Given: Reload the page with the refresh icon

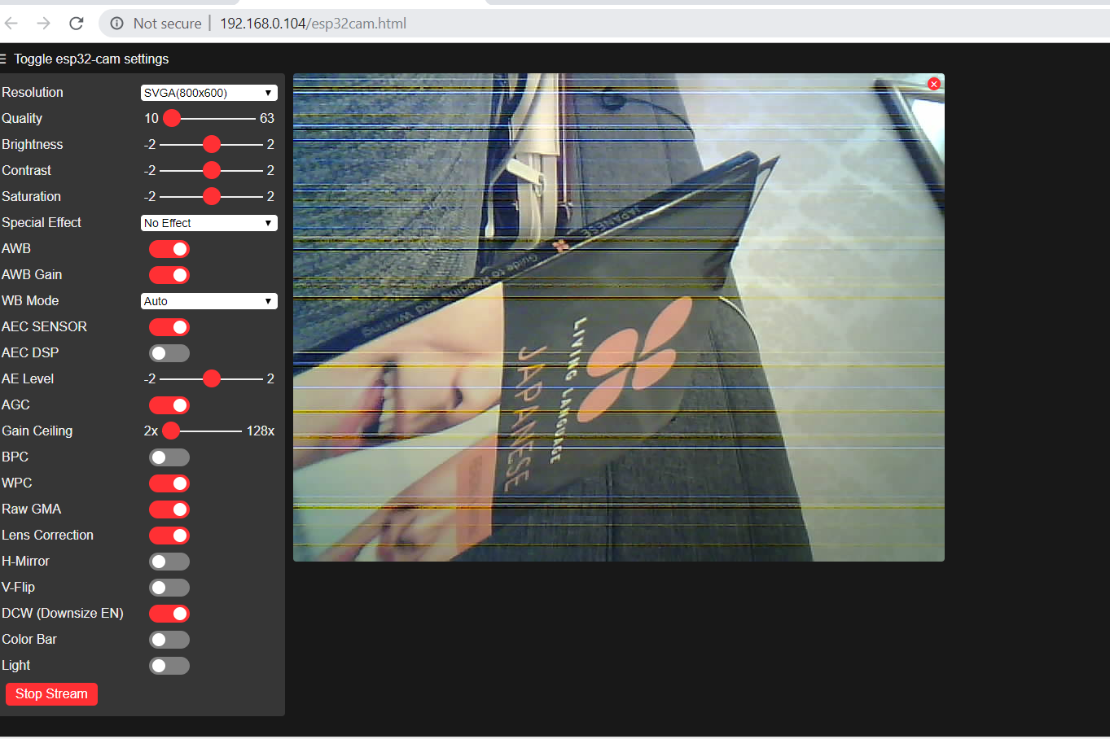Looking at the screenshot, I should (x=76, y=24).
